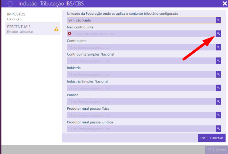The height and width of the screenshot is (154, 228).
Task: Click search icon for Produtor rural pessoa física
Action: coord(218,115)
